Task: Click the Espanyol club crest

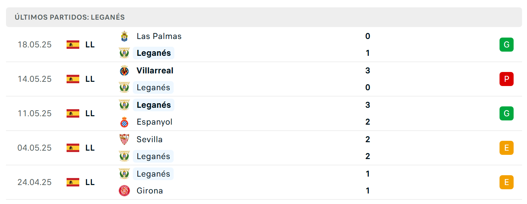Action: pyautogui.click(x=124, y=122)
